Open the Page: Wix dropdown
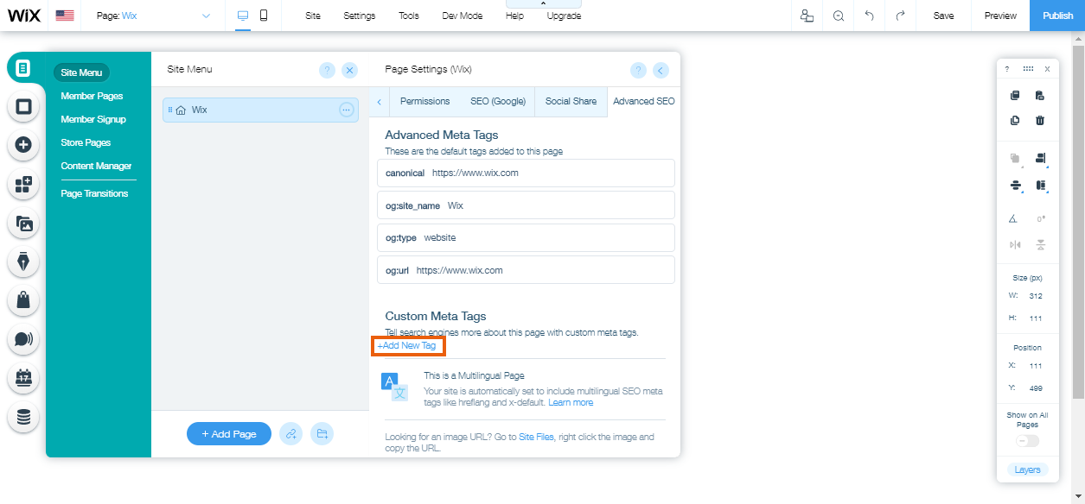This screenshot has height=504, width=1085. [154, 16]
